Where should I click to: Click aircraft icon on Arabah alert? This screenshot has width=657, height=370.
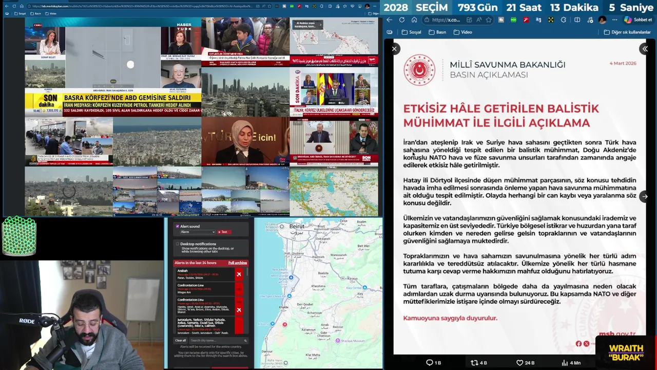[x=239, y=274]
